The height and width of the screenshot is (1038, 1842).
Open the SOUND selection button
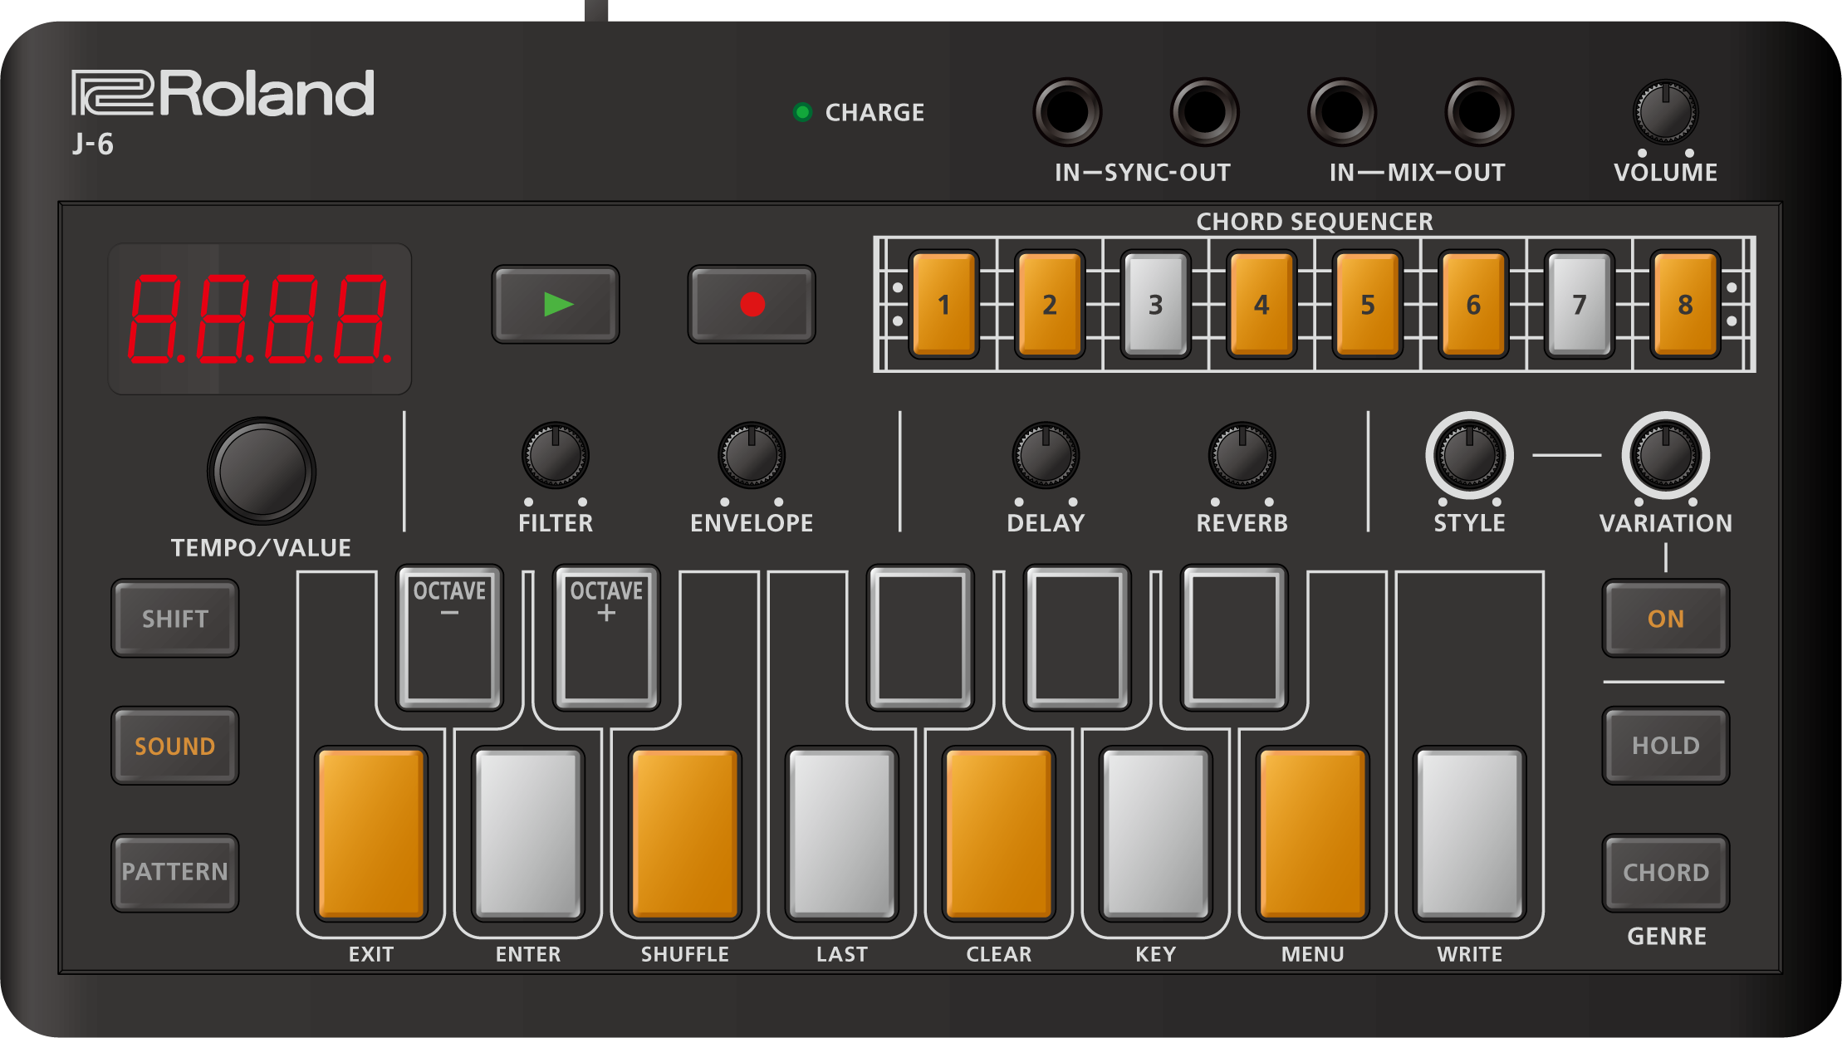(x=175, y=746)
